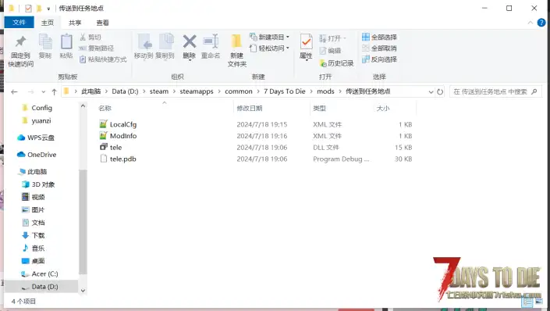Collapse the ribbon chevron

coord(530,23)
